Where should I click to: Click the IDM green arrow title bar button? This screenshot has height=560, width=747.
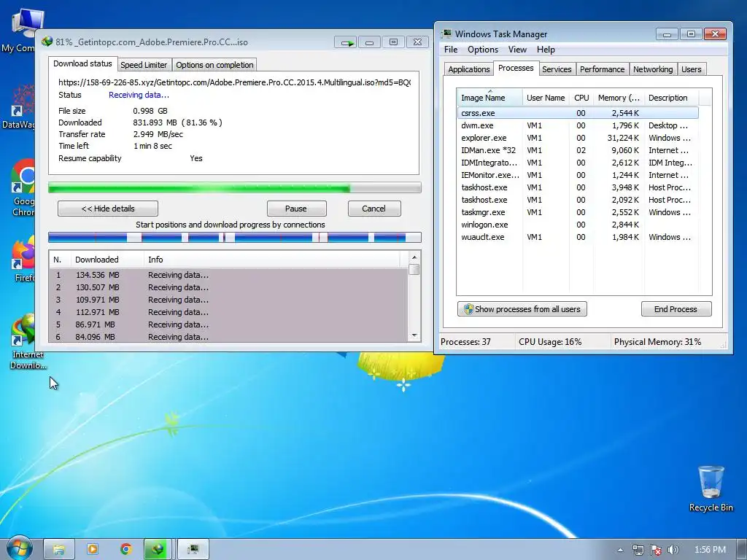(x=345, y=42)
